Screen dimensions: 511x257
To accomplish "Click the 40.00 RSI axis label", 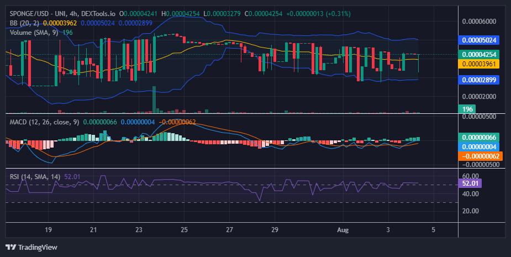I will click(471, 194).
